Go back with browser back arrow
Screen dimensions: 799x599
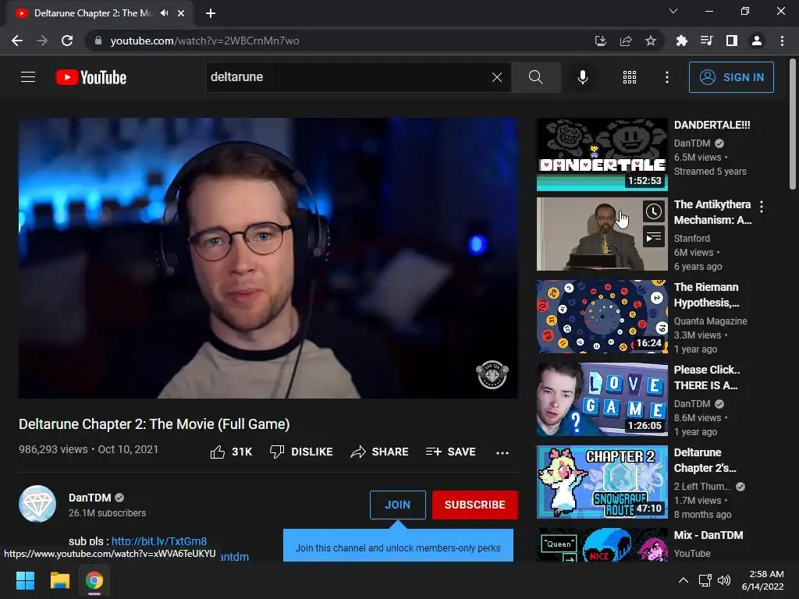click(x=17, y=41)
